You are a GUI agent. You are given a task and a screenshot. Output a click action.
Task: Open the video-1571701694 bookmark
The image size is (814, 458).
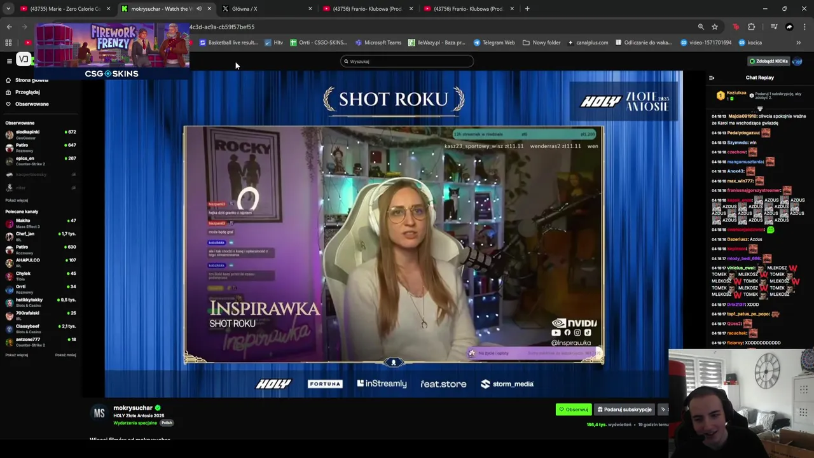pyautogui.click(x=706, y=43)
